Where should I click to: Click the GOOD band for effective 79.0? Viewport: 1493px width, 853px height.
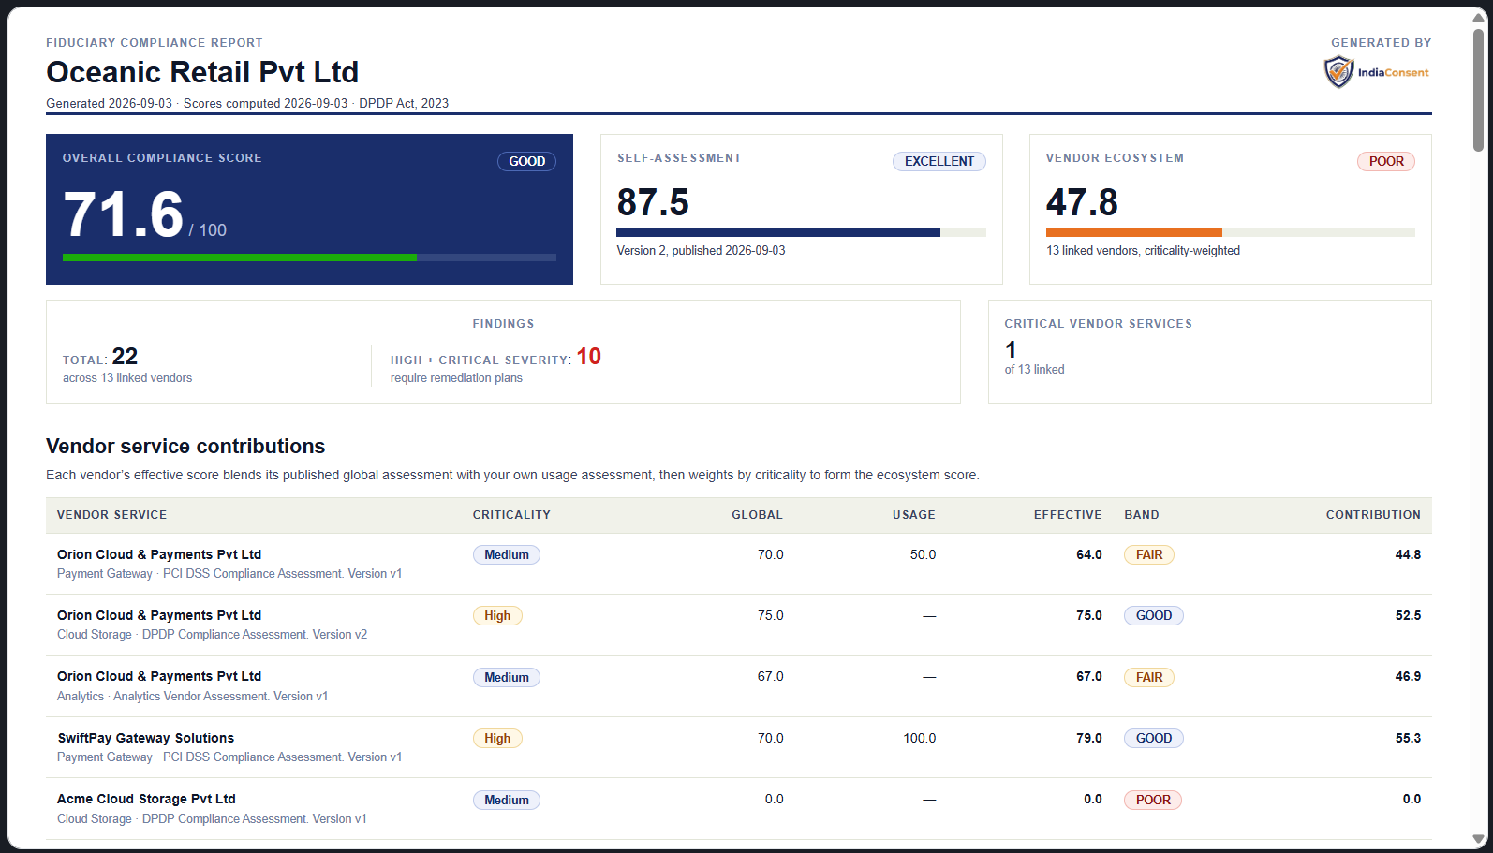coord(1154,738)
